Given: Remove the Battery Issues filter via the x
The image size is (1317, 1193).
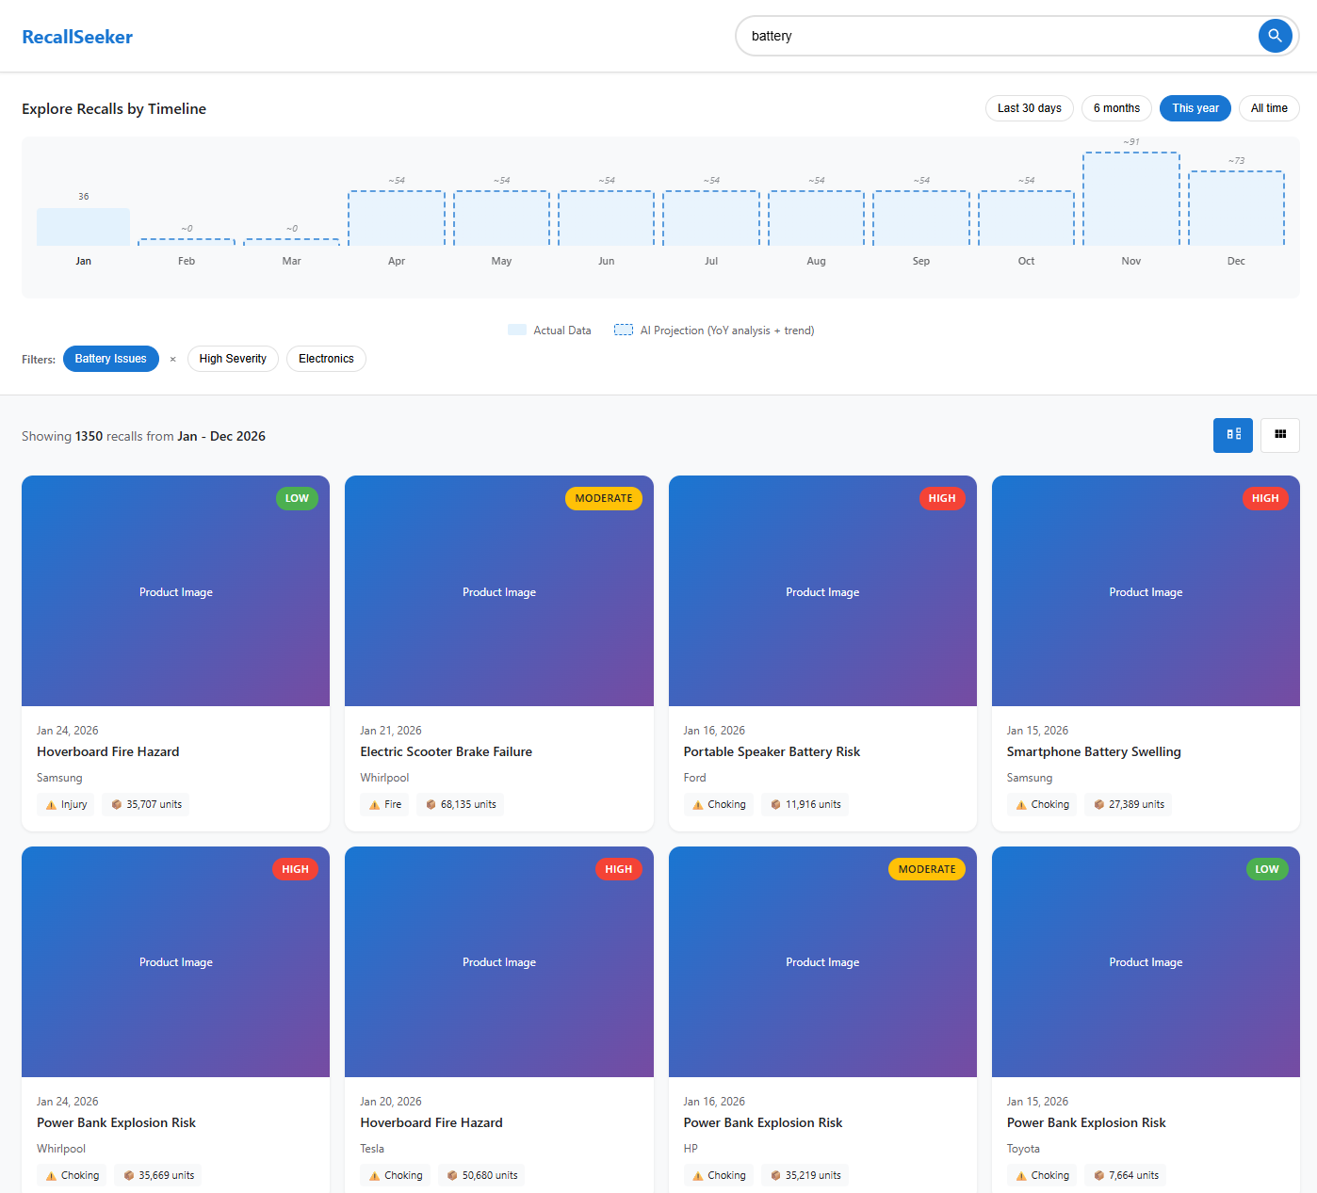Looking at the screenshot, I should tap(173, 359).
